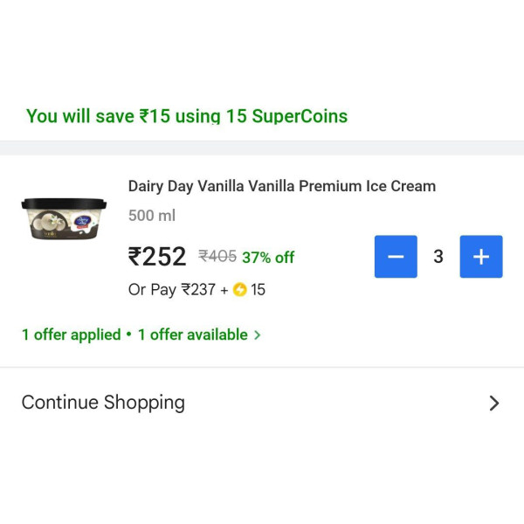Image resolution: width=524 pixels, height=524 pixels.
Task: Select Continue Shopping
Action: tap(262, 403)
